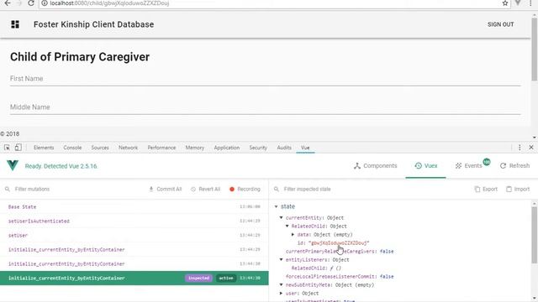
Task: Switch to the Components view
Action: click(376, 166)
